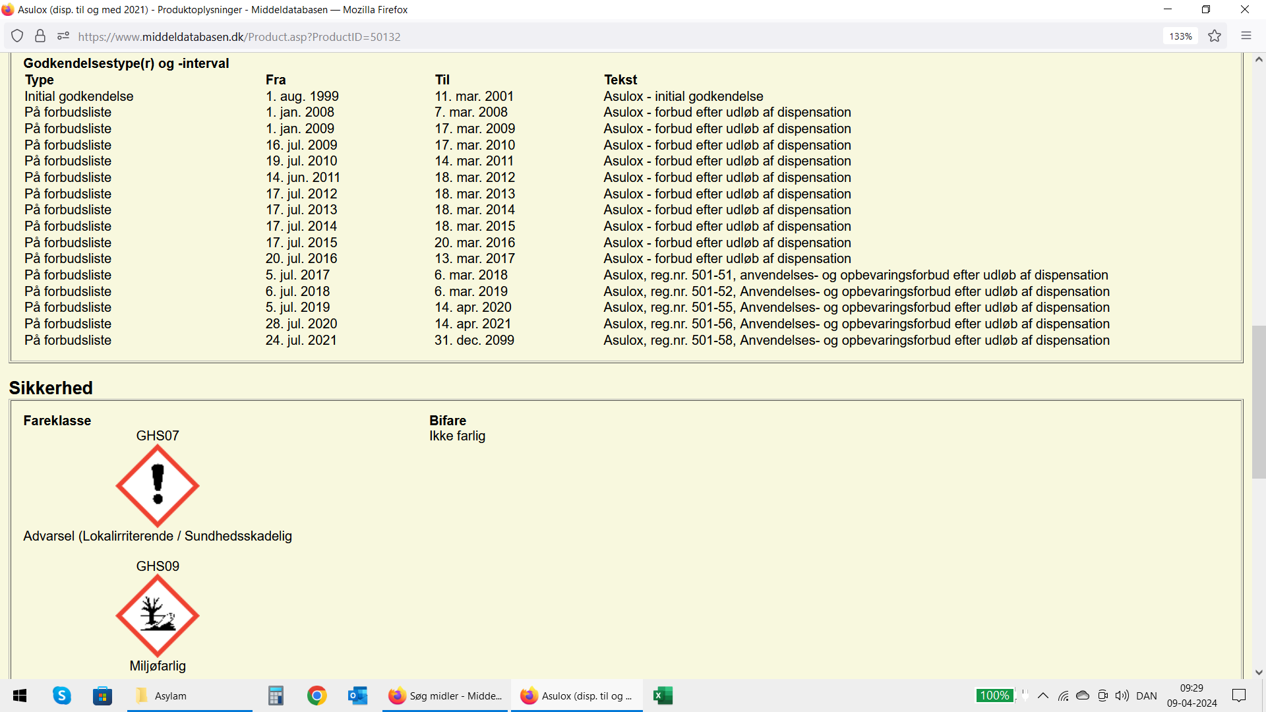Open site permissions icon in address bar

click(63, 36)
